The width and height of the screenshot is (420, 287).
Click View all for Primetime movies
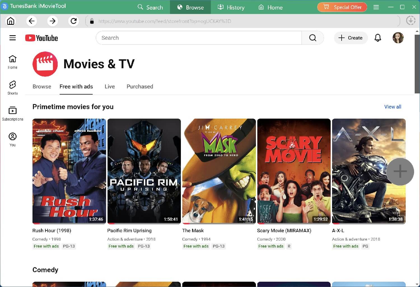(x=393, y=107)
